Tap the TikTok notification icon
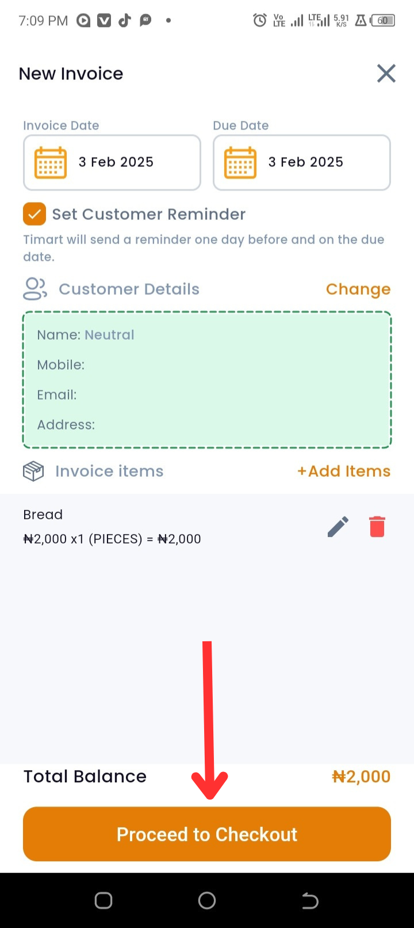Image resolution: width=414 pixels, height=928 pixels. [x=124, y=21]
